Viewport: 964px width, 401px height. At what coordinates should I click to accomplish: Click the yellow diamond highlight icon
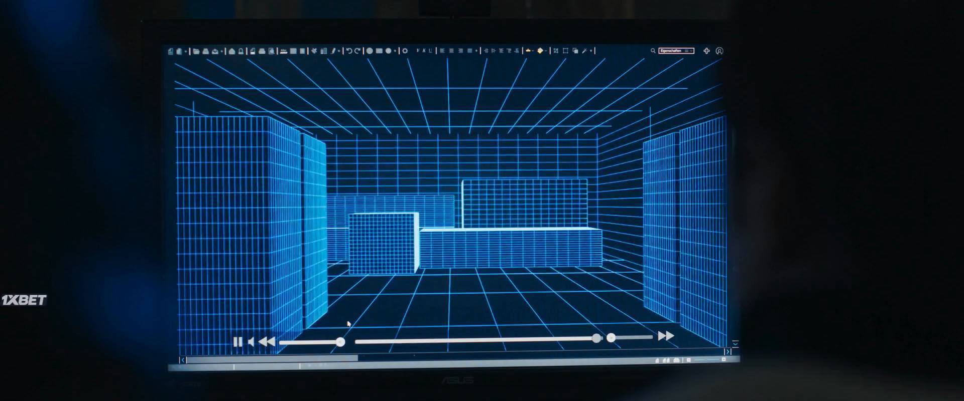(540, 51)
